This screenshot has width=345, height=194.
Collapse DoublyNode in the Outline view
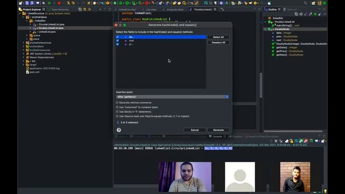[265, 29]
